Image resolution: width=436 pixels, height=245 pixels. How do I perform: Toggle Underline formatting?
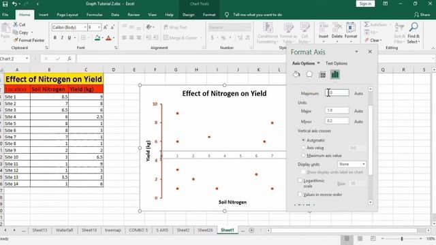pos(69,37)
